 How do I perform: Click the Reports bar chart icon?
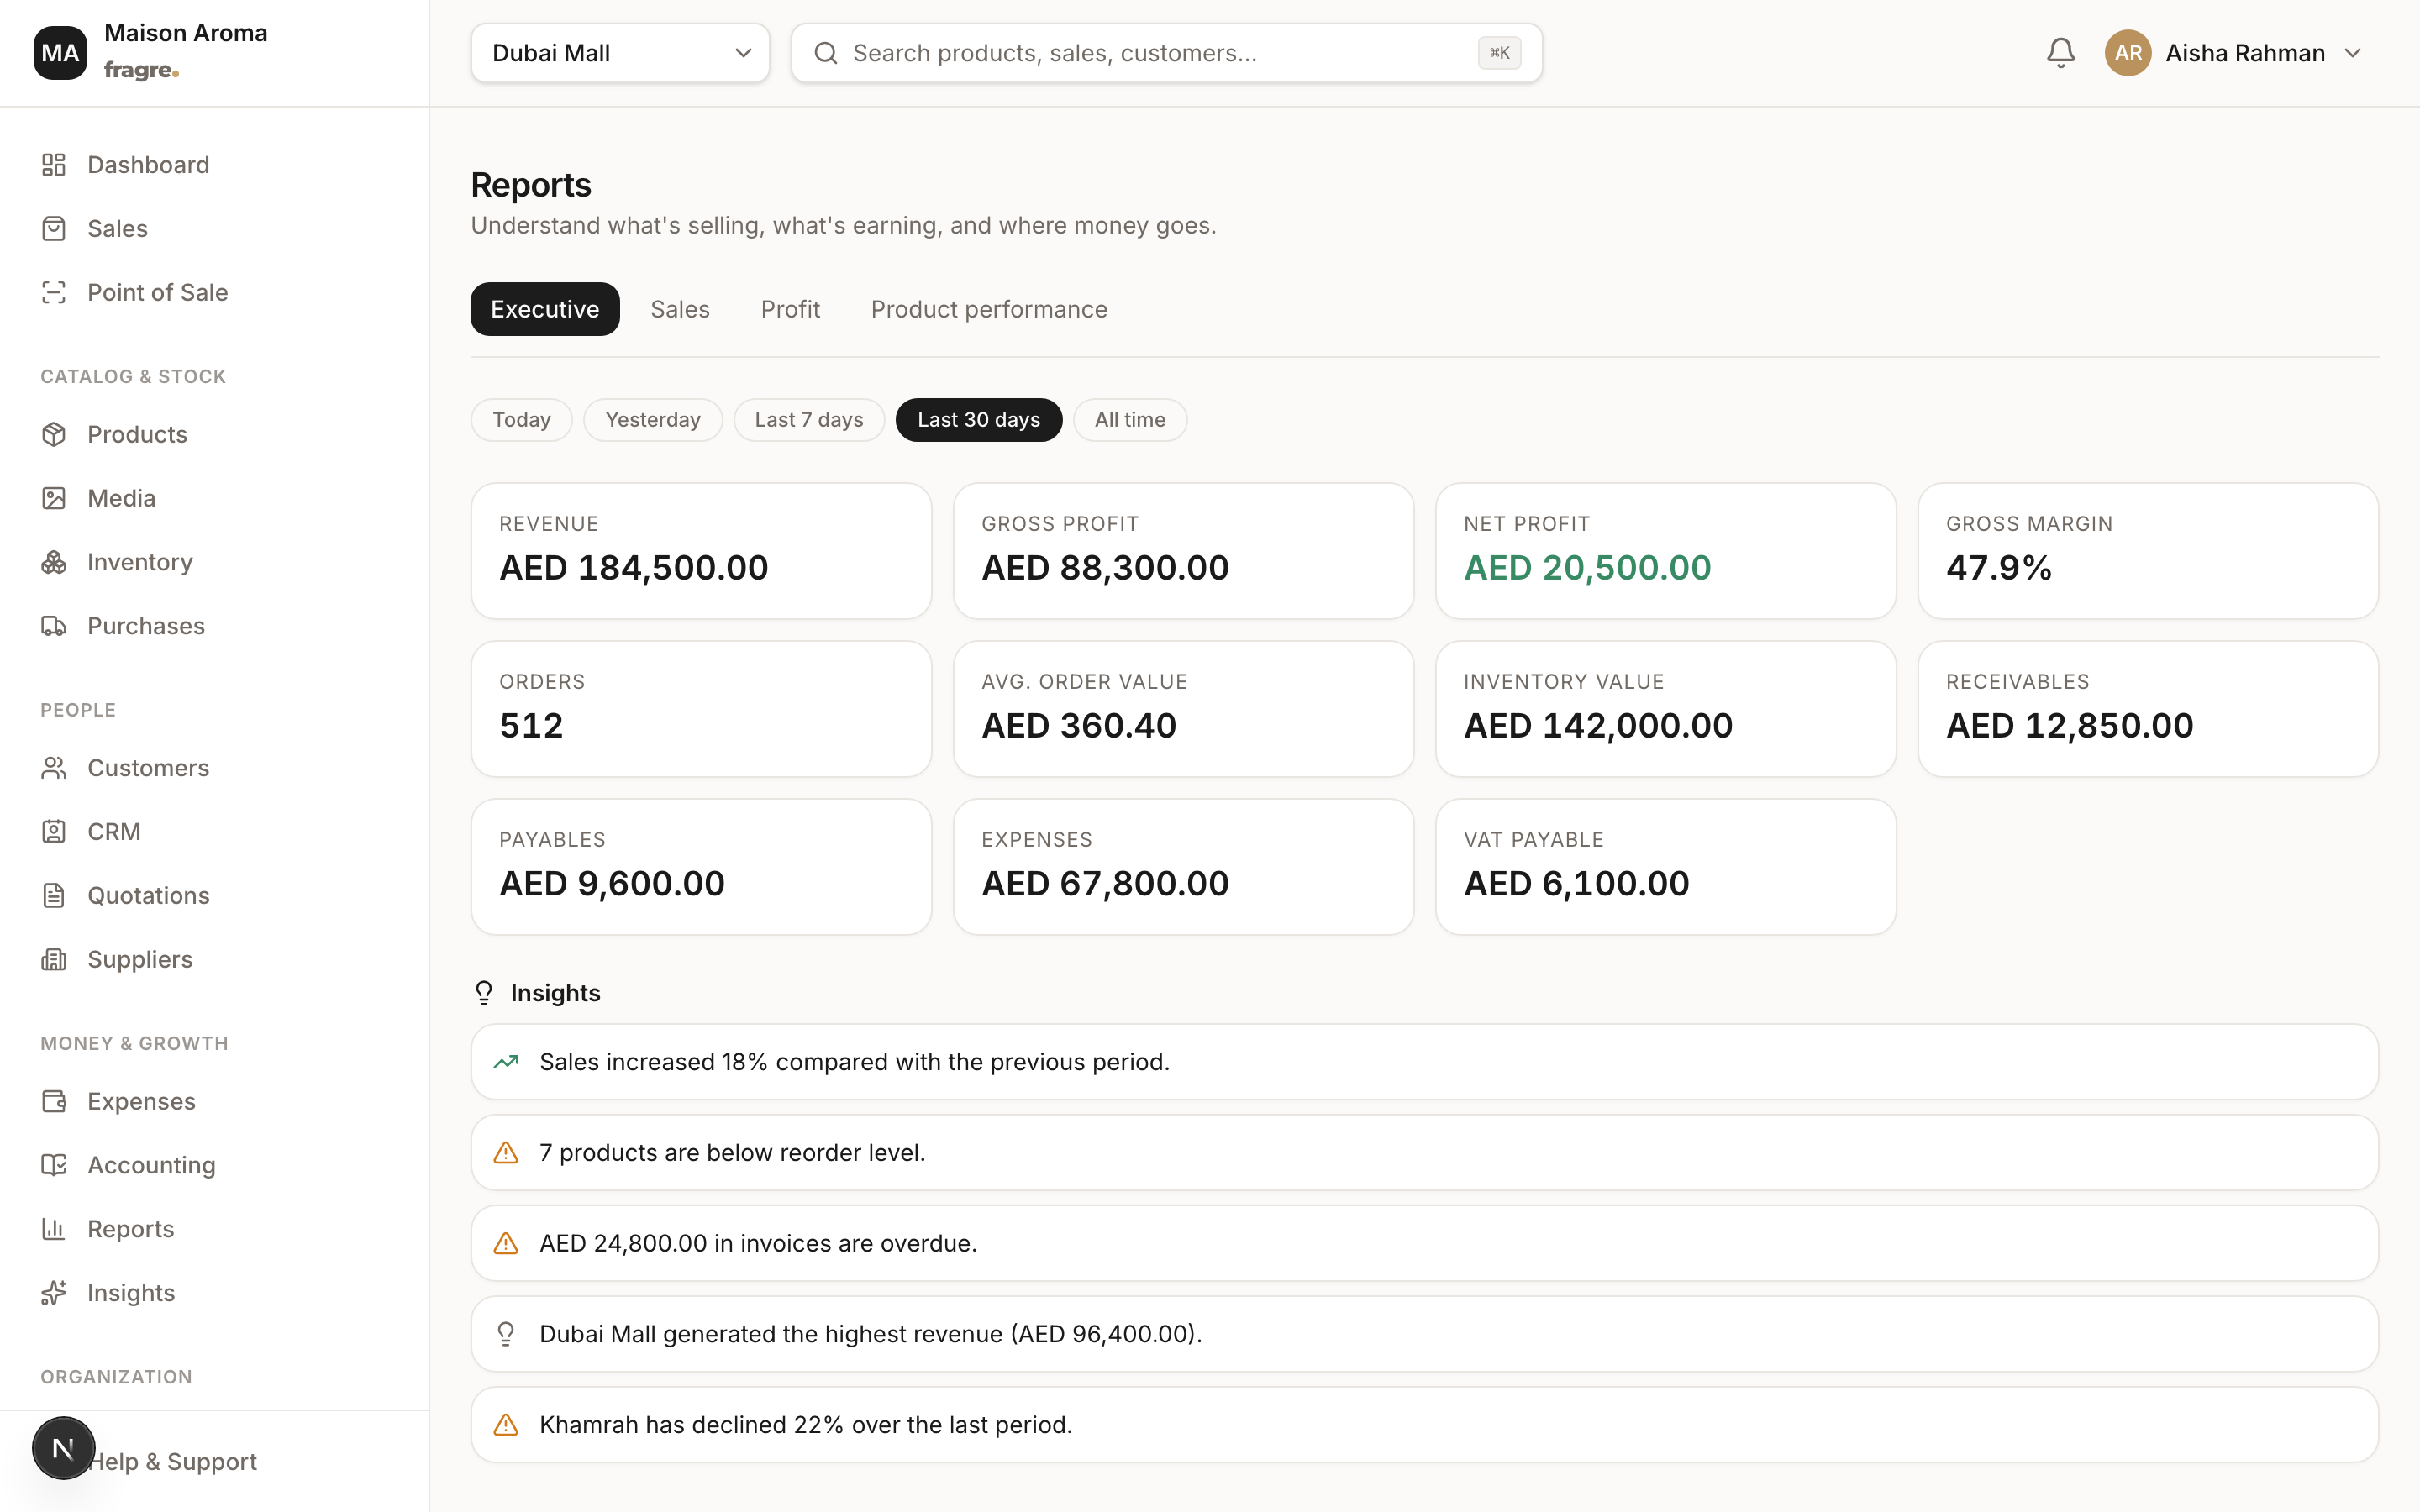click(54, 1229)
